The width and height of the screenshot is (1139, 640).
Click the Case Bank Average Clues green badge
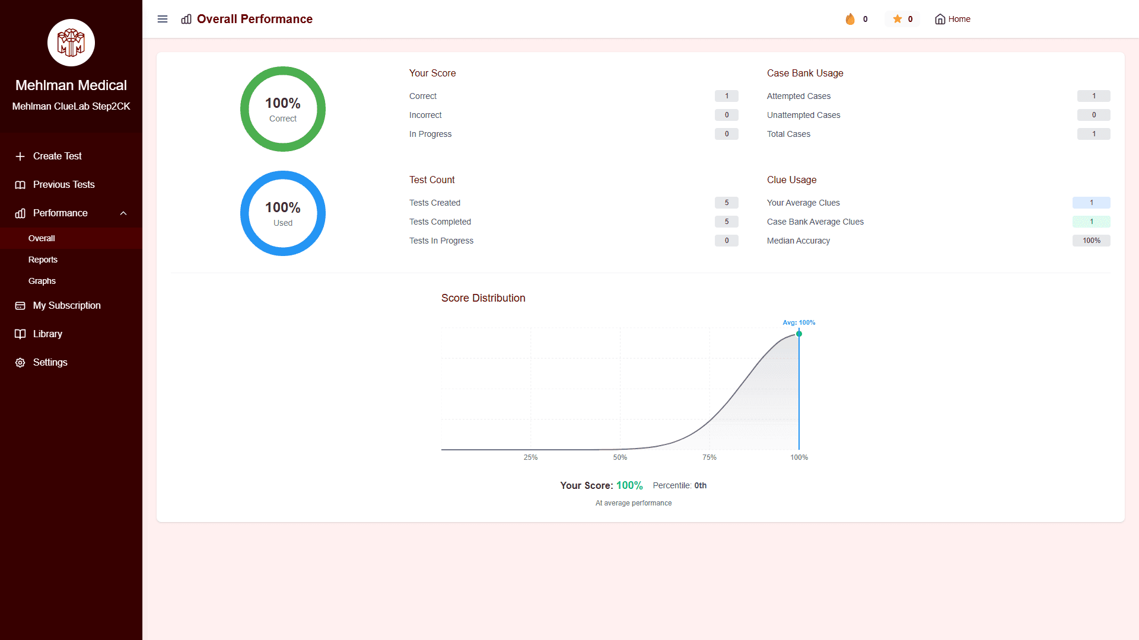(x=1092, y=222)
